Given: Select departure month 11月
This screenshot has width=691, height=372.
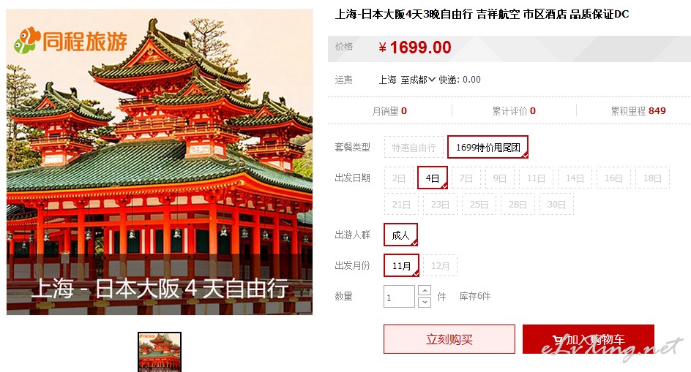Looking at the screenshot, I should (x=401, y=265).
